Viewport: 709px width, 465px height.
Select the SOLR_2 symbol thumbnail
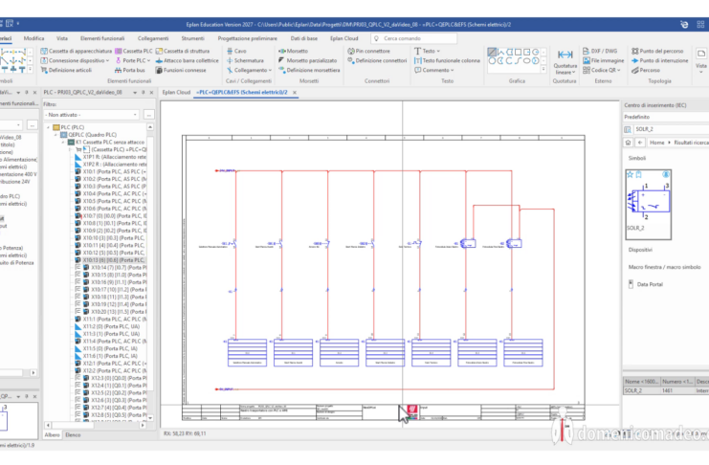tap(648, 204)
